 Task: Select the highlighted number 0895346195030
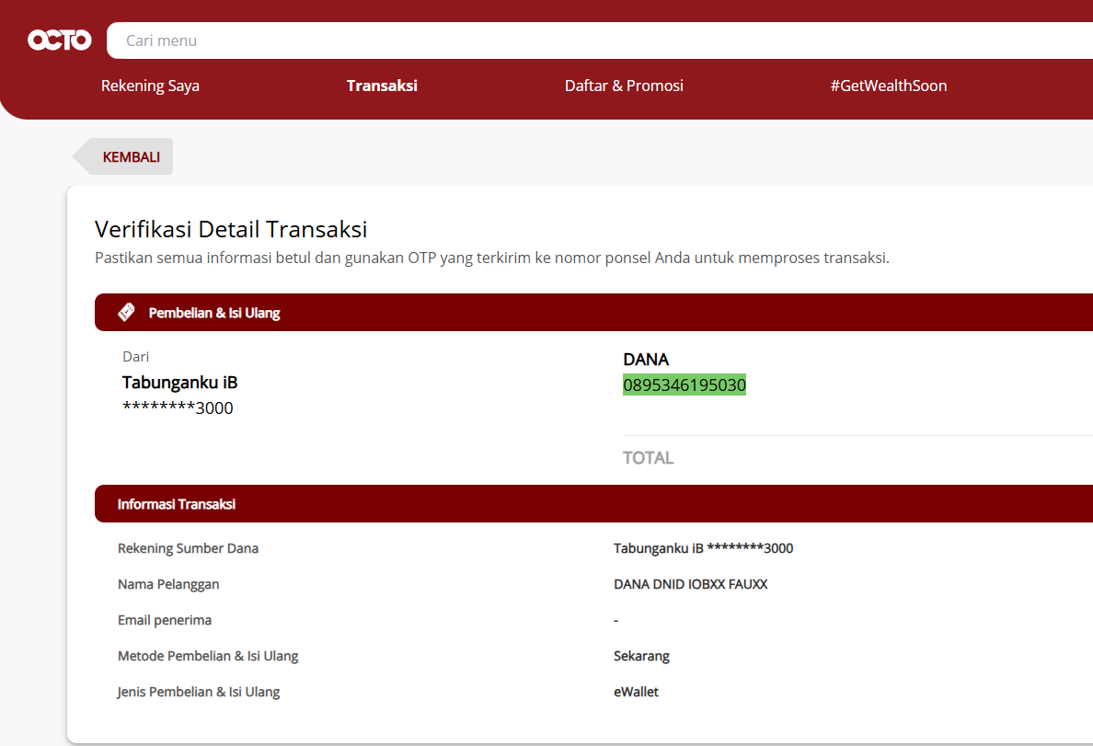tap(685, 384)
